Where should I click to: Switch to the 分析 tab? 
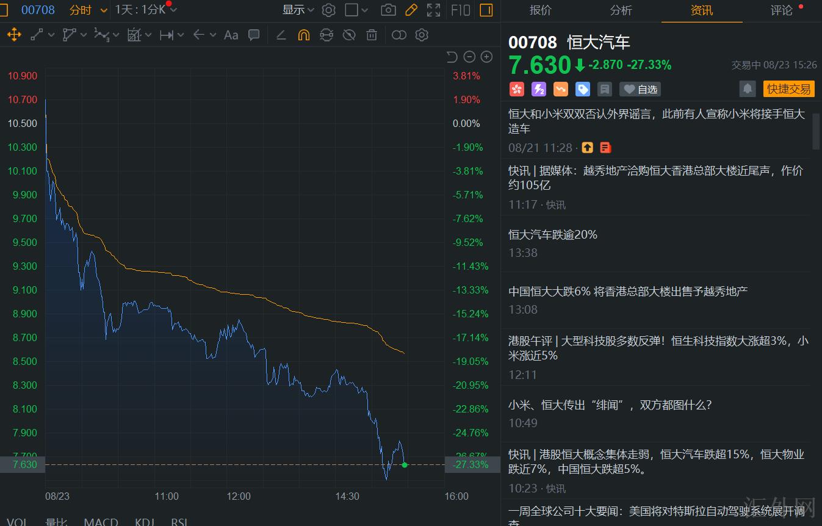click(x=621, y=10)
